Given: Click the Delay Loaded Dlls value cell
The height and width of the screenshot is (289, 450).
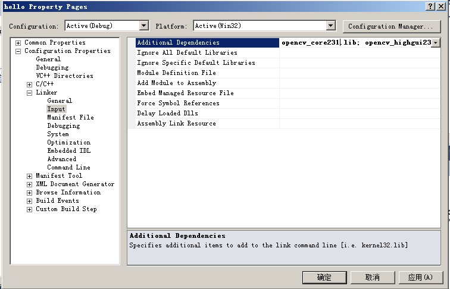Looking at the screenshot, I should coord(360,113).
